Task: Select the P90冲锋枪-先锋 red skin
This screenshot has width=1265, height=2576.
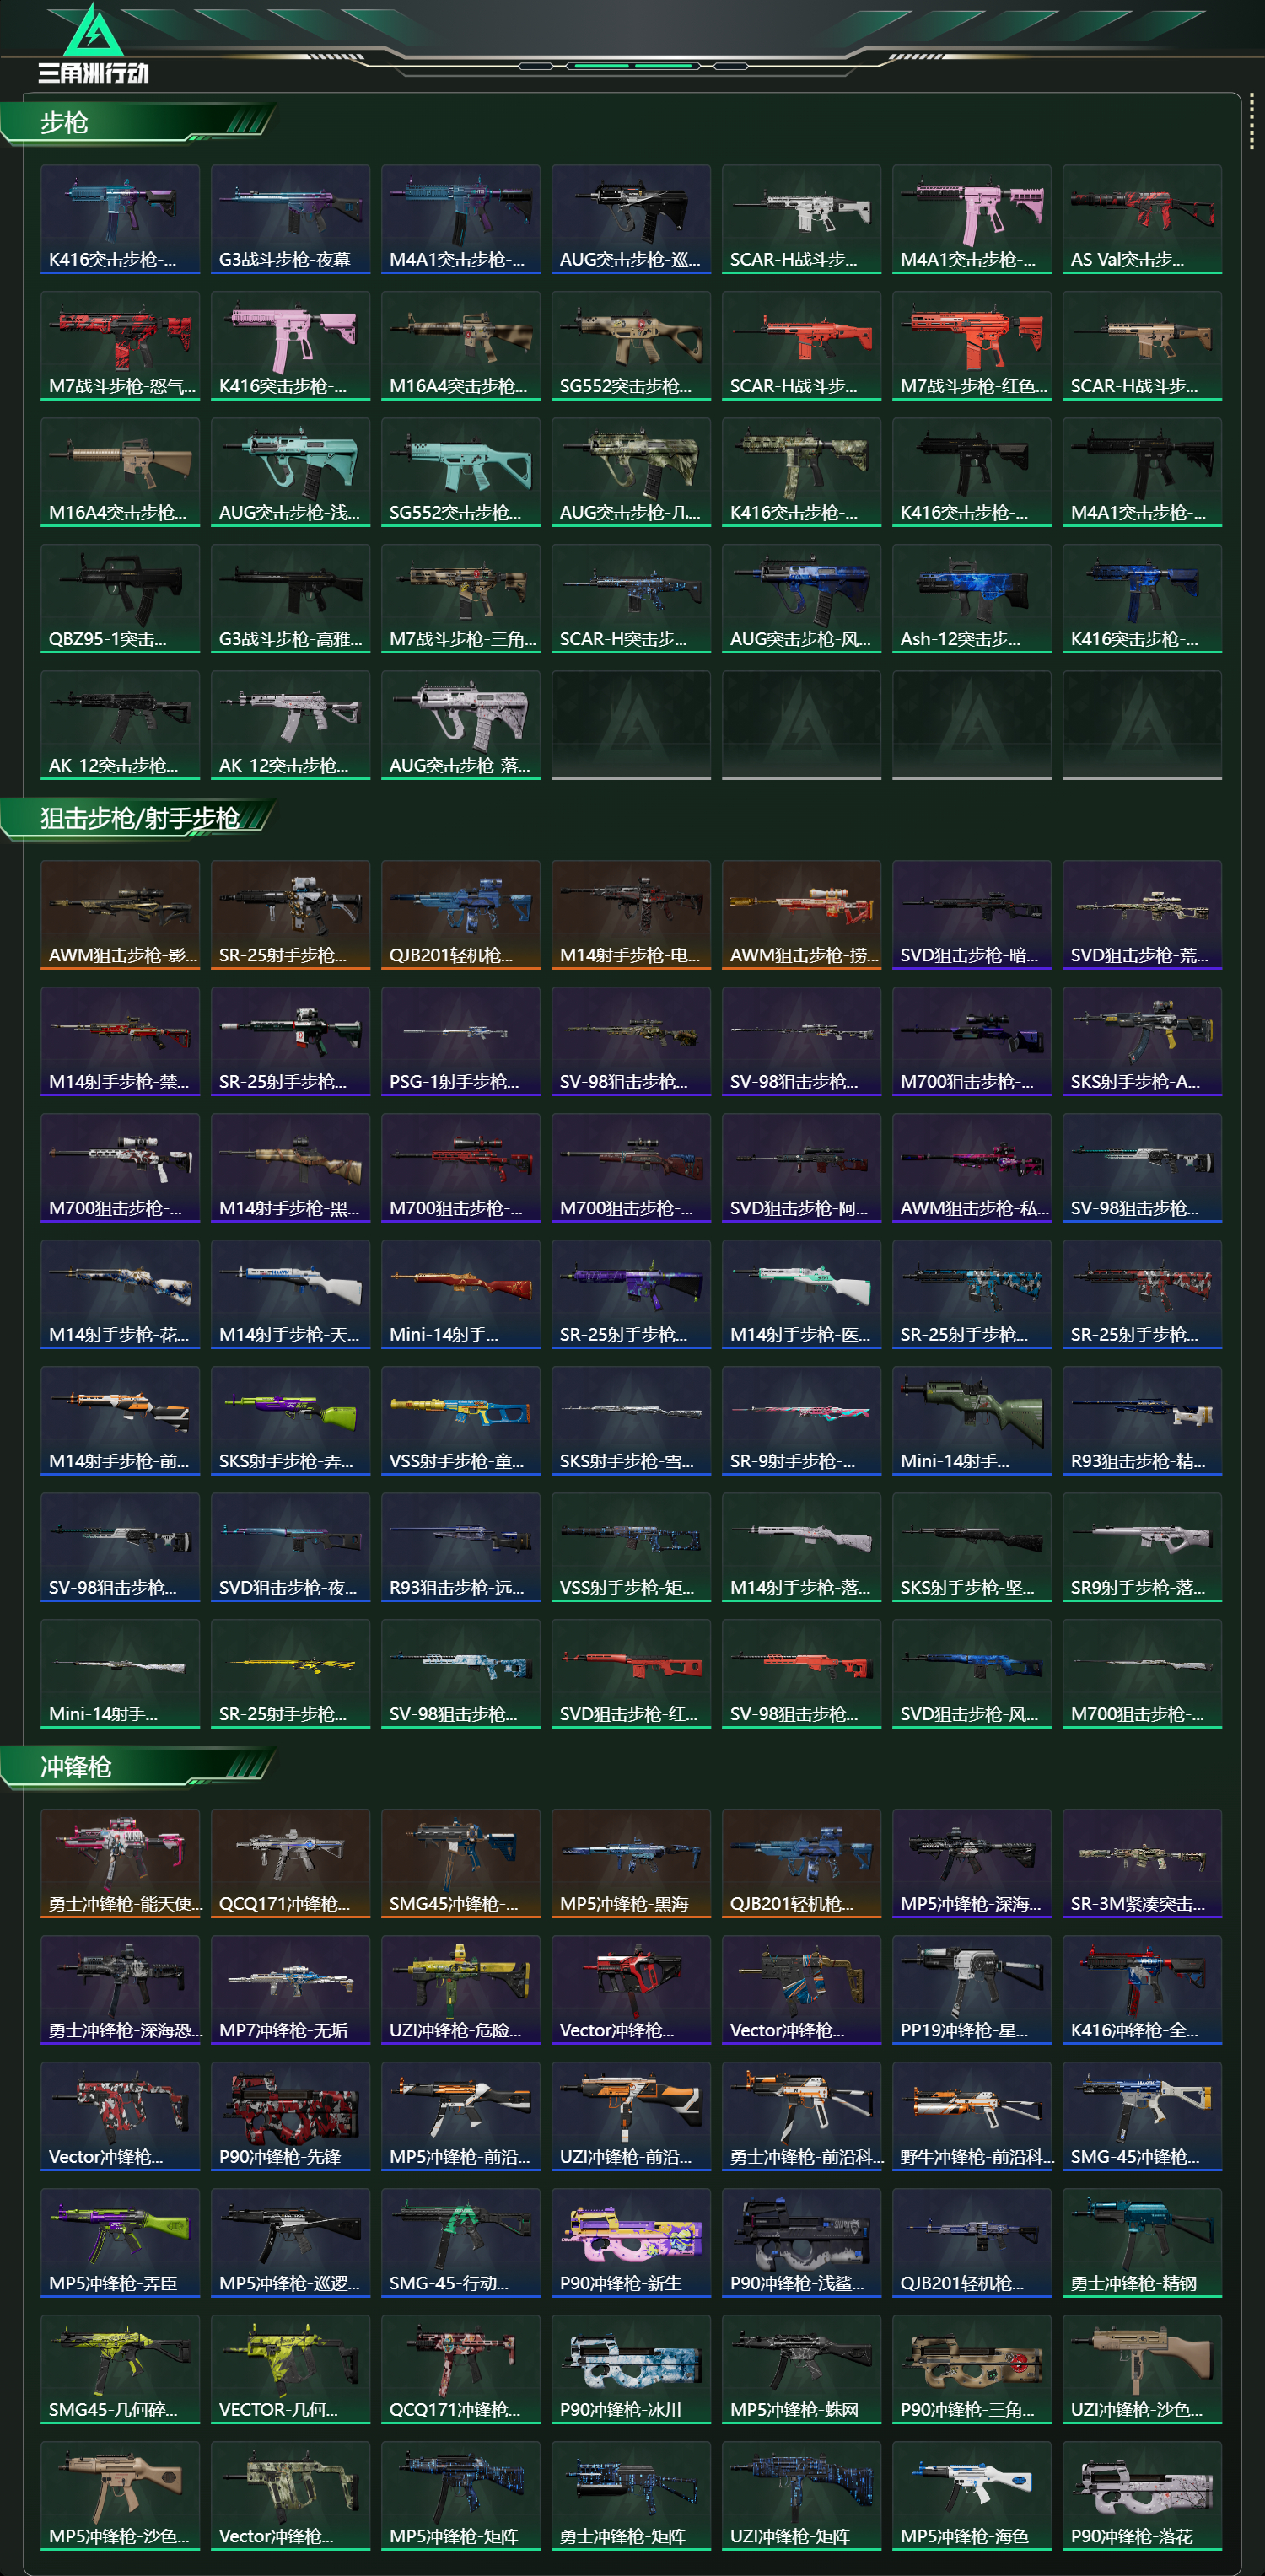Action: point(290,2117)
